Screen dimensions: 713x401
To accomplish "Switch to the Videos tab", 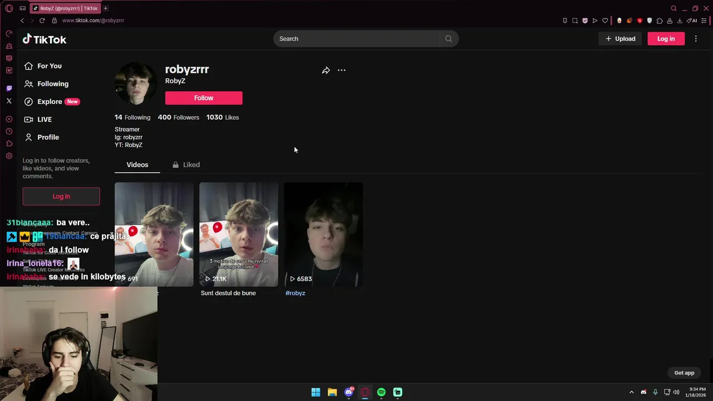I will point(137,165).
